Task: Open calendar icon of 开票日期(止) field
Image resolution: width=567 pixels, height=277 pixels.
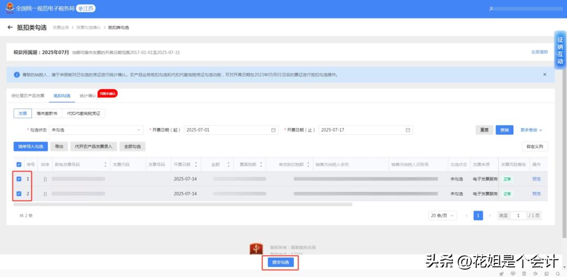Action: click(408, 130)
